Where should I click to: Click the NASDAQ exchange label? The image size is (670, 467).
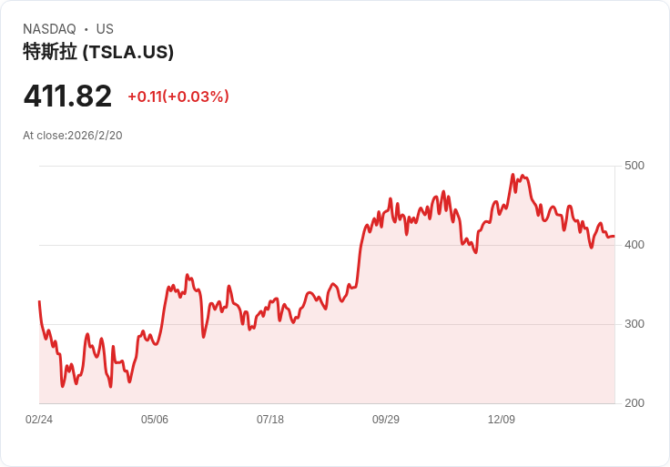(49, 29)
